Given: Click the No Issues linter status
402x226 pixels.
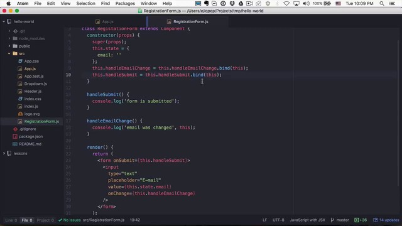Looking at the screenshot, I should (x=70, y=220).
